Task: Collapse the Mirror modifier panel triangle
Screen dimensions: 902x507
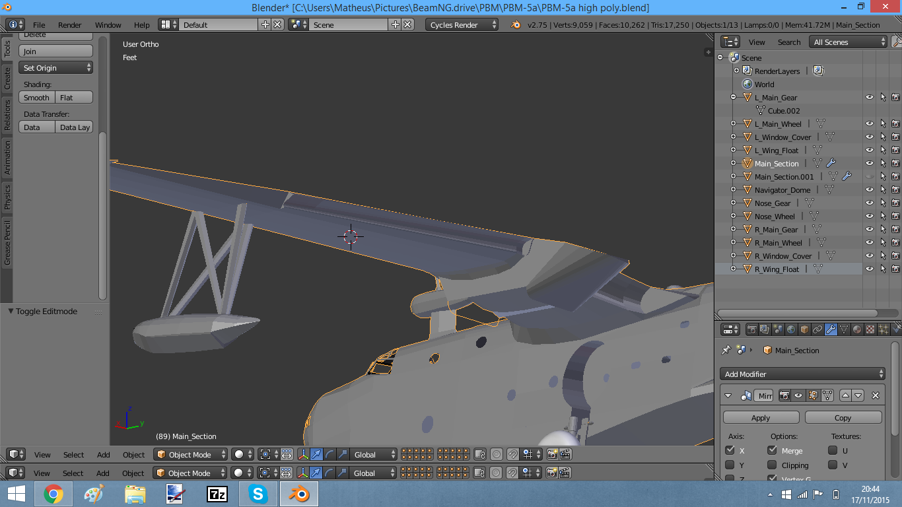Action: (x=728, y=395)
